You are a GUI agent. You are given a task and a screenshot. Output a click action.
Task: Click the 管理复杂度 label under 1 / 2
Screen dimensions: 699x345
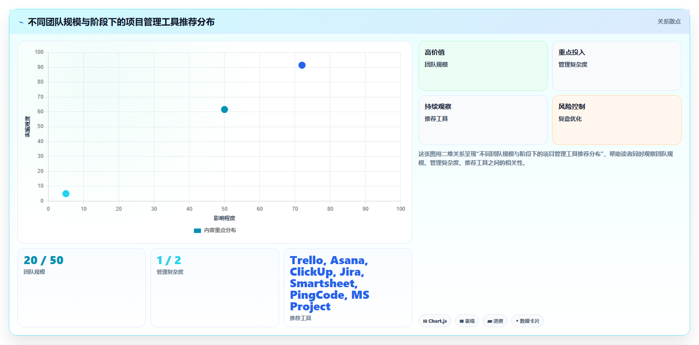pos(170,272)
